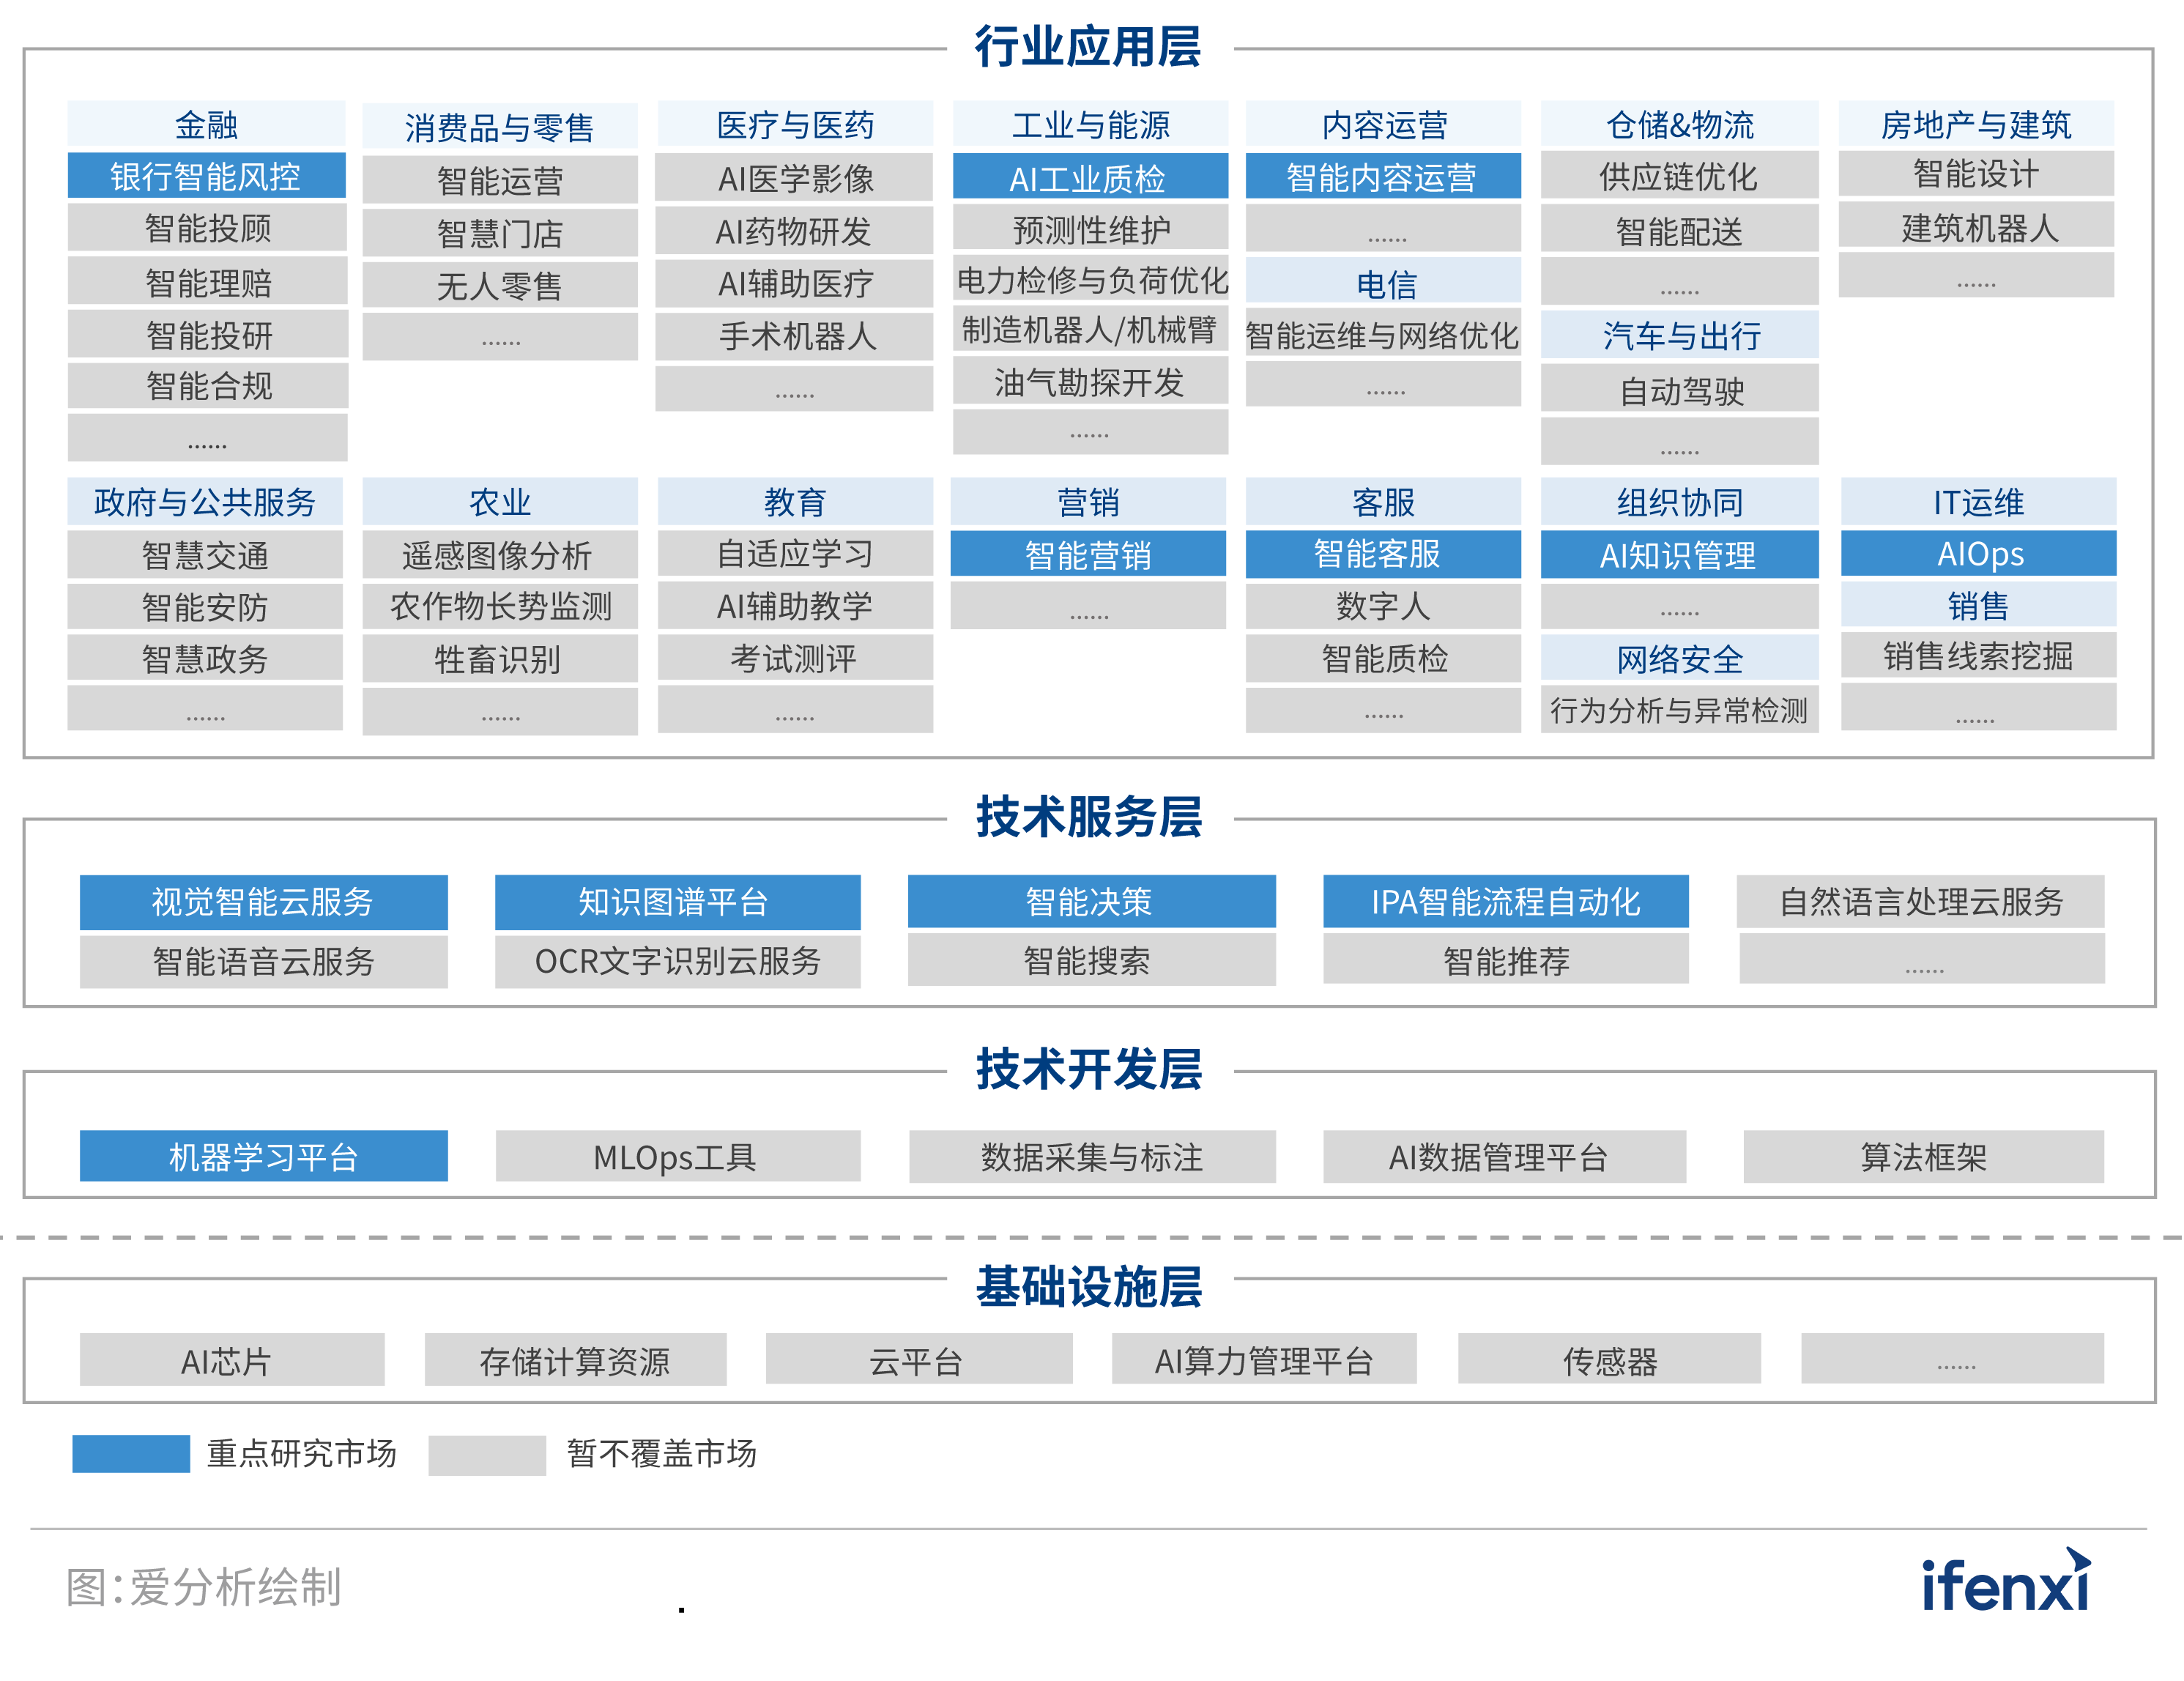Click the AI药物研发 cell
The image size is (2184, 1681).
(795, 231)
